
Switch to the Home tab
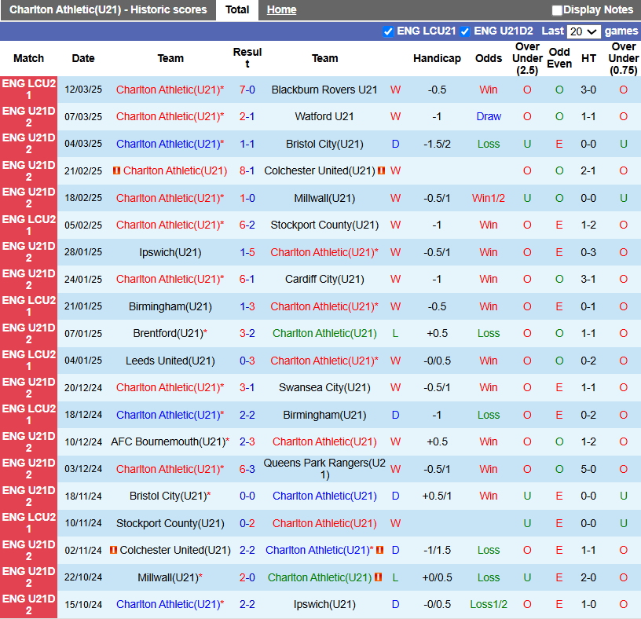tap(281, 9)
